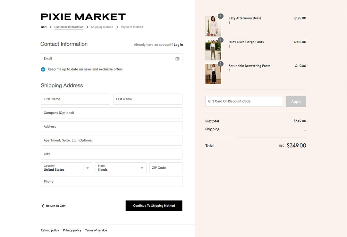Click quantity badge on Scrunchie Drawstring Pants
The height and width of the screenshot is (237, 347).
coord(220,64)
